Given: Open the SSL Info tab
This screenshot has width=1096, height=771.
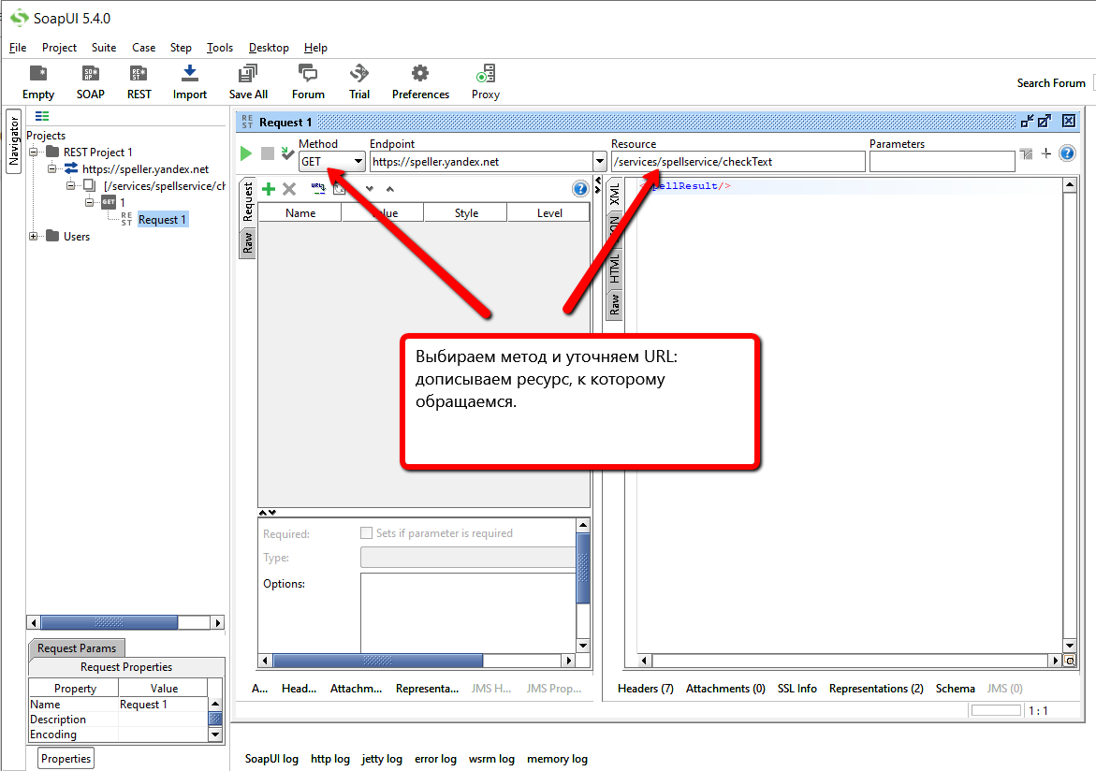Looking at the screenshot, I should (x=796, y=689).
